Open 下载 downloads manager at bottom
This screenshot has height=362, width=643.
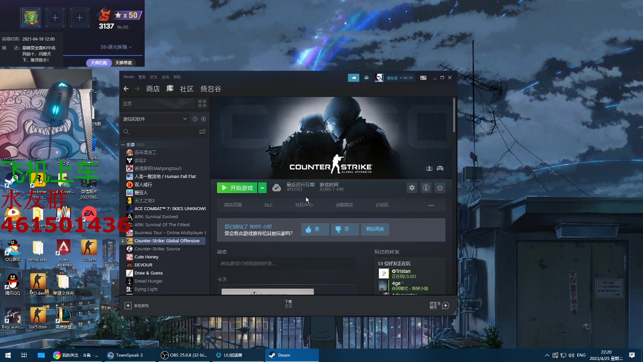288,304
